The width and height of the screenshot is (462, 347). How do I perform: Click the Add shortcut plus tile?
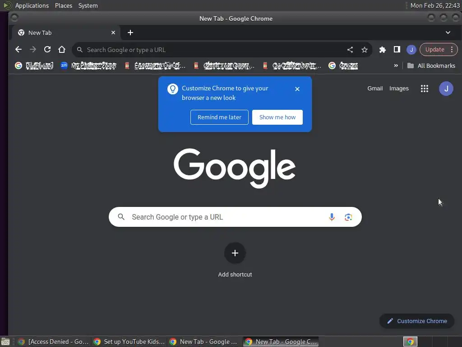pos(235,253)
